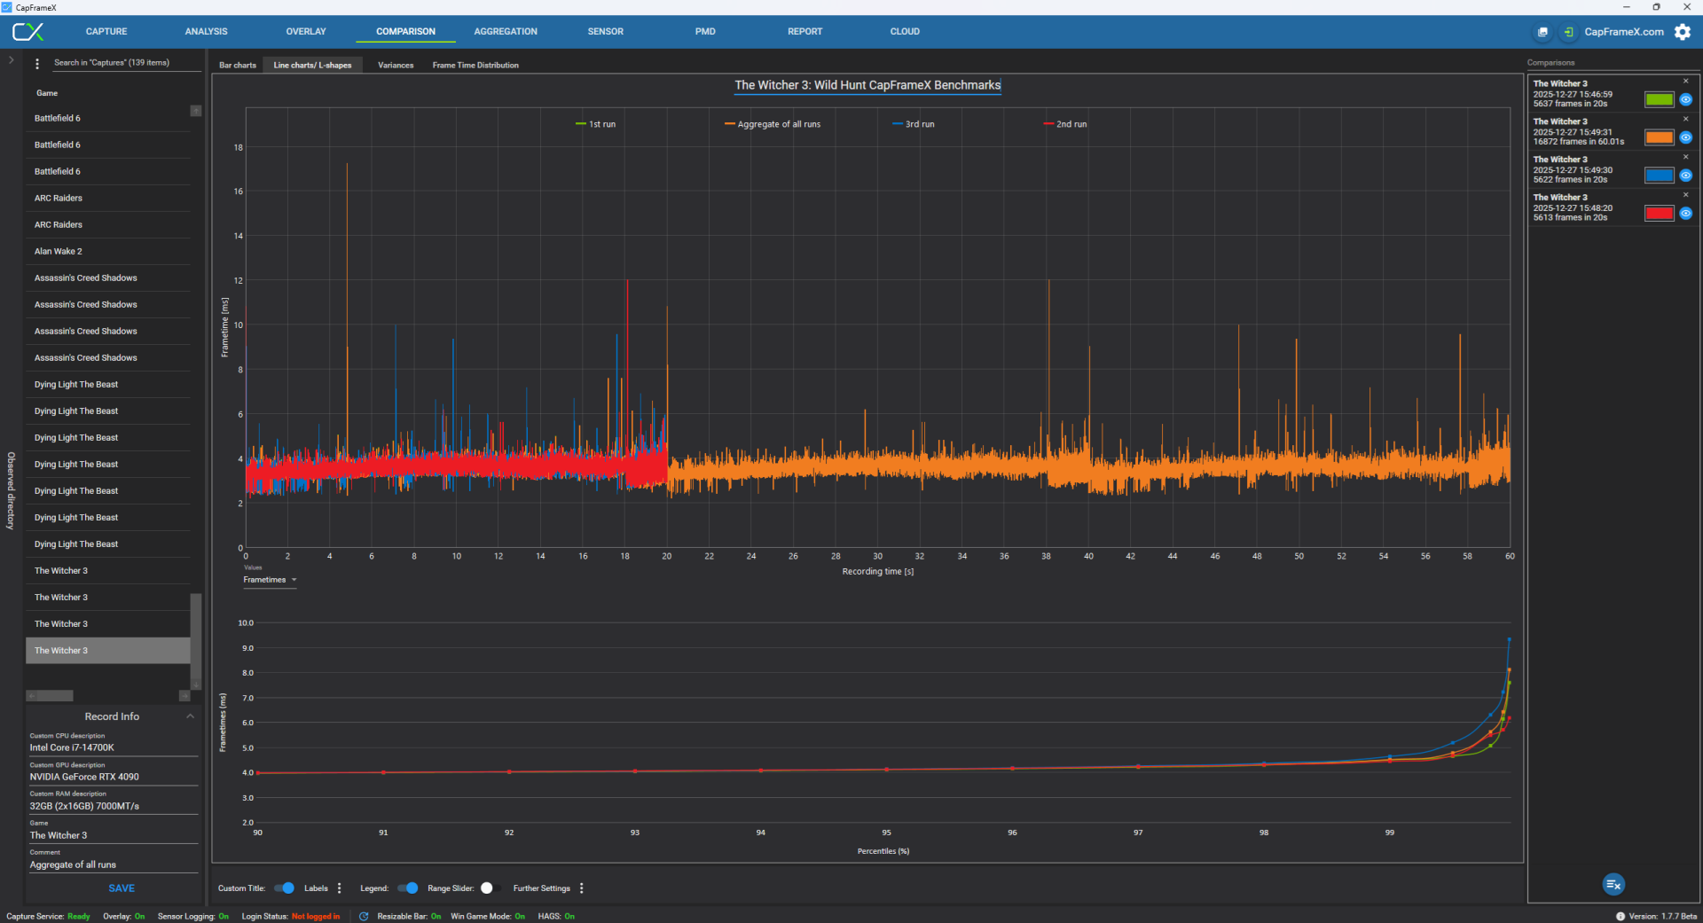Open the Labels three-dot options menu
Image resolution: width=1703 pixels, height=923 pixels.
coord(340,888)
